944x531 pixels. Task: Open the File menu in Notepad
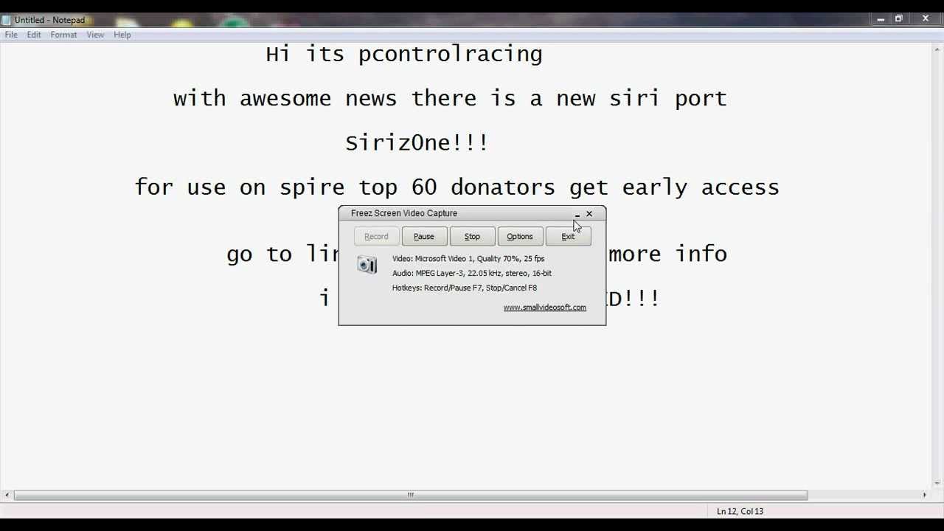(11, 35)
